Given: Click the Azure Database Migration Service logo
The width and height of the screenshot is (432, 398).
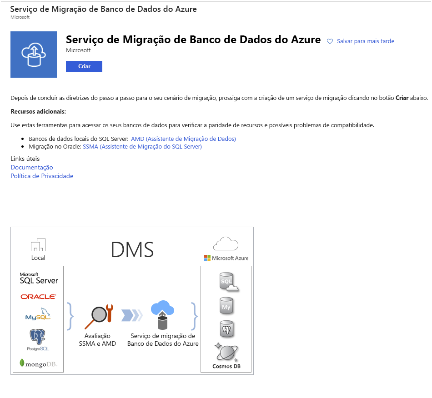Looking at the screenshot, I should pyautogui.click(x=33, y=54).
